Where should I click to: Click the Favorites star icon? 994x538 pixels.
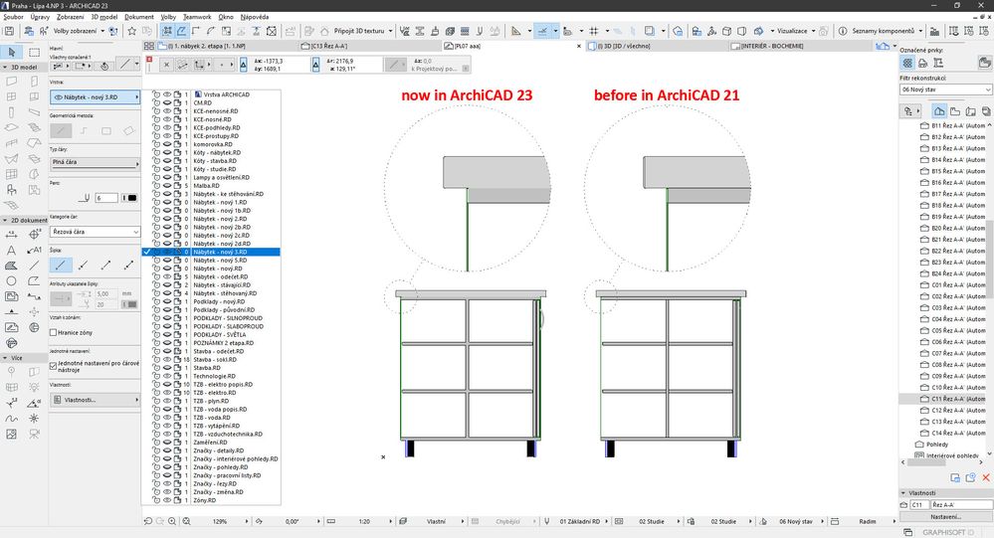tap(132, 31)
